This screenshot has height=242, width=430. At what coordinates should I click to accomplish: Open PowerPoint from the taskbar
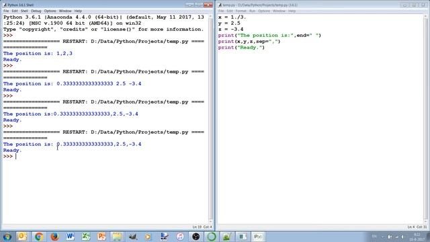tap(101, 237)
